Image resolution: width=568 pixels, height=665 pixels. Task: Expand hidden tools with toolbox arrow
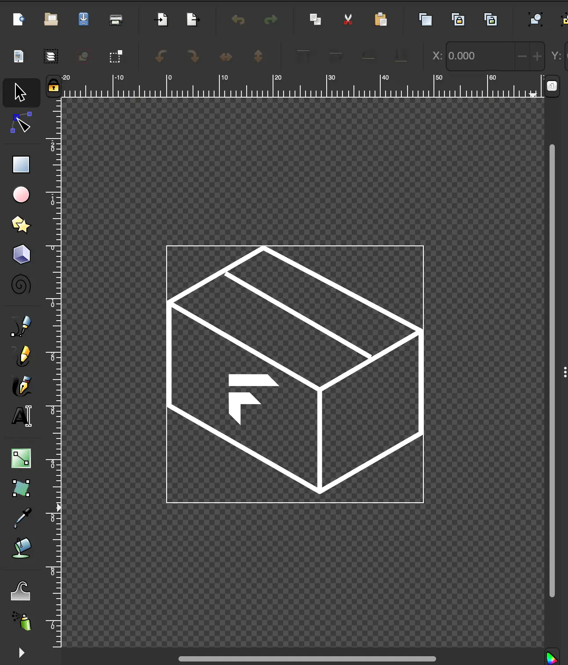click(x=21, y=653)
